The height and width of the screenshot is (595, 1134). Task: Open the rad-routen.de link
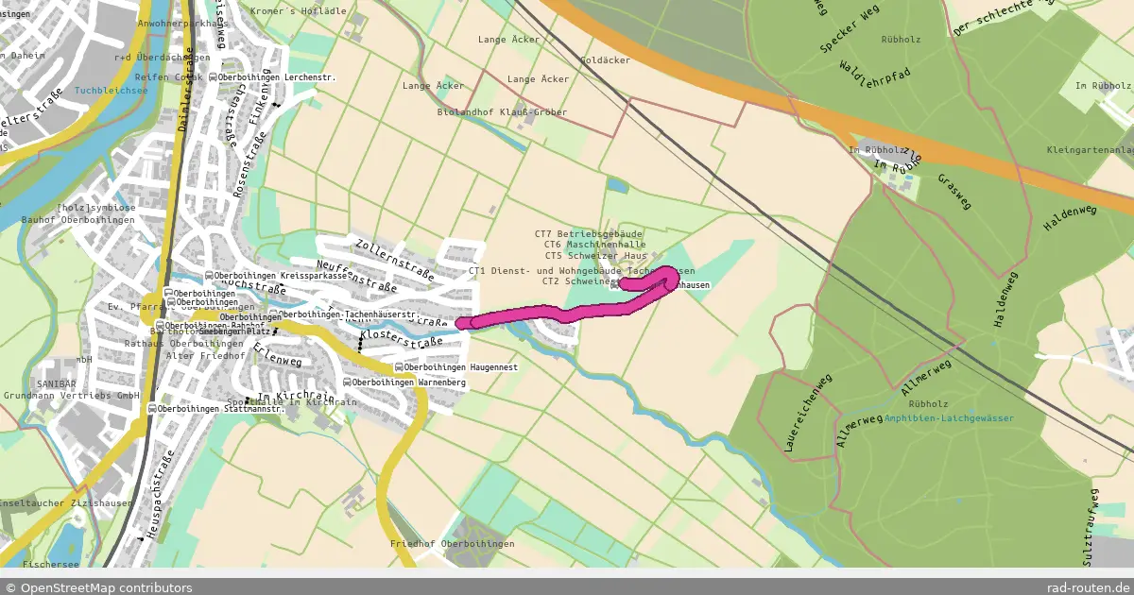pos(1089,587)
